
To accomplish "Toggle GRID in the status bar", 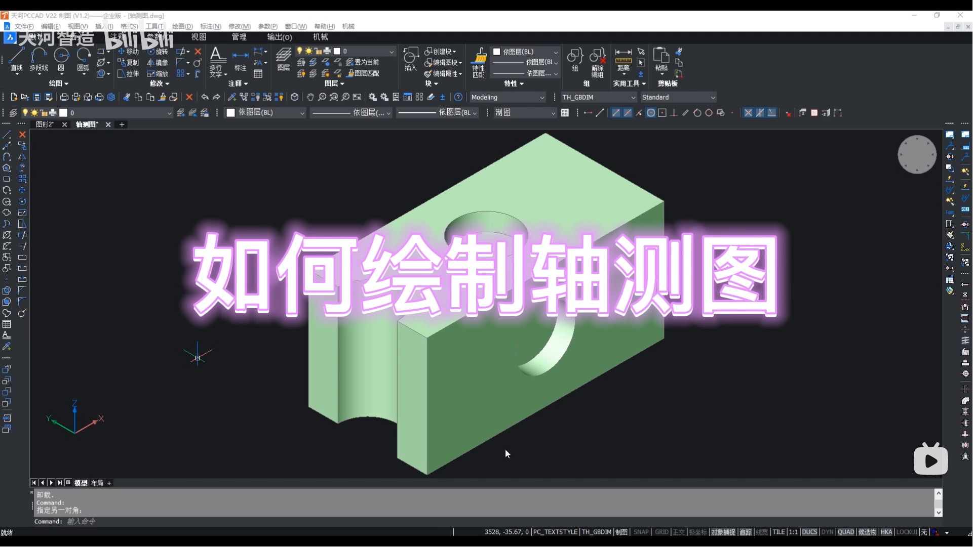I will click(x=661, y=532).
